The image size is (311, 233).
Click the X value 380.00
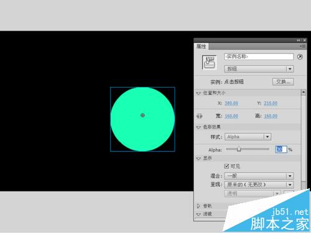click(x=231, y=103)
